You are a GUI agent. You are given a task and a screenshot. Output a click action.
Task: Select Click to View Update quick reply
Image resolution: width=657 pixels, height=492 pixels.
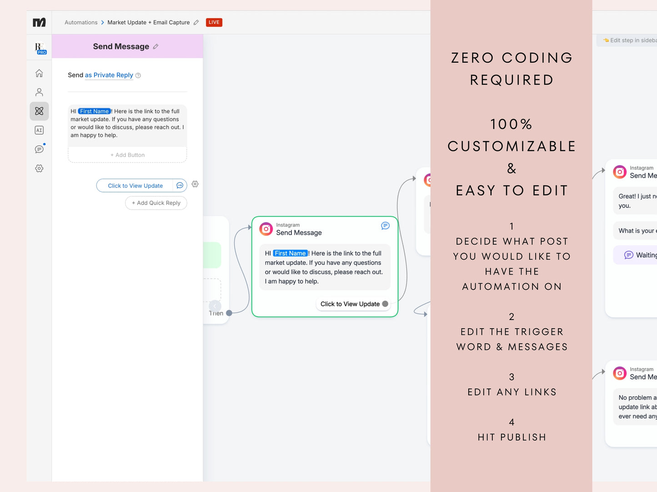point(135,186)
